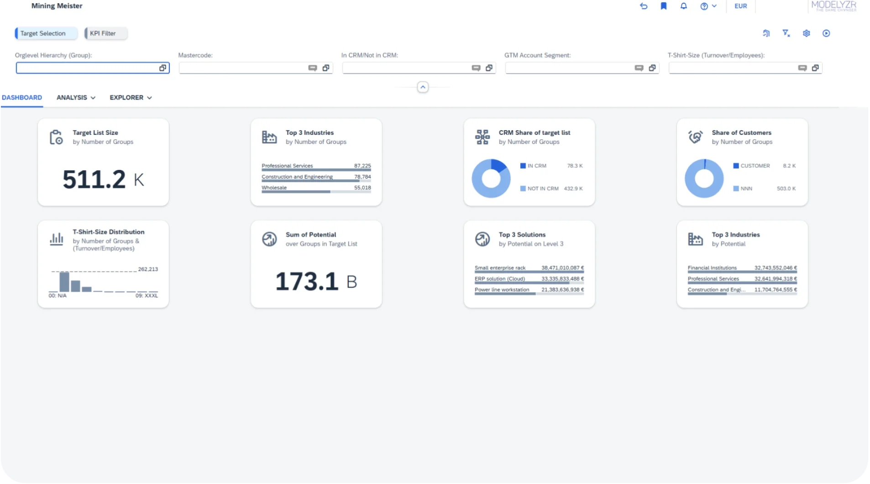Open value help in Orglevel Hierarchy field
The width and height of the screenshot is (870, 484).
tap(162, 68)
